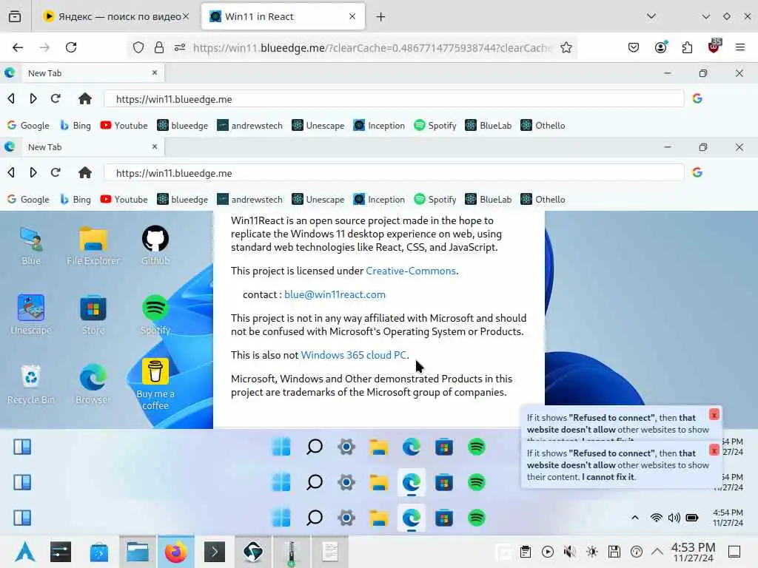Open host panel Firefox launcher
The width and height of the screenshot is (758, 568).
point(176,552)
